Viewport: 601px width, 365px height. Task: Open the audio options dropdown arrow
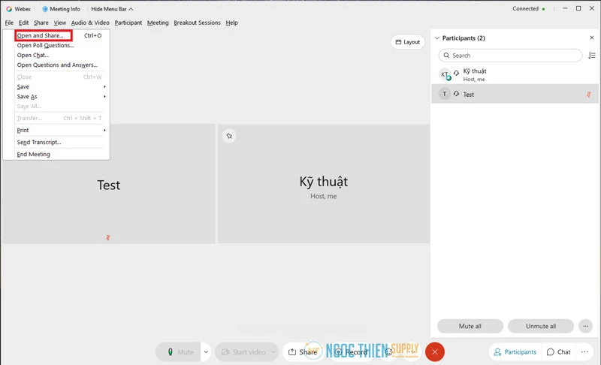[x=206, y=352]
